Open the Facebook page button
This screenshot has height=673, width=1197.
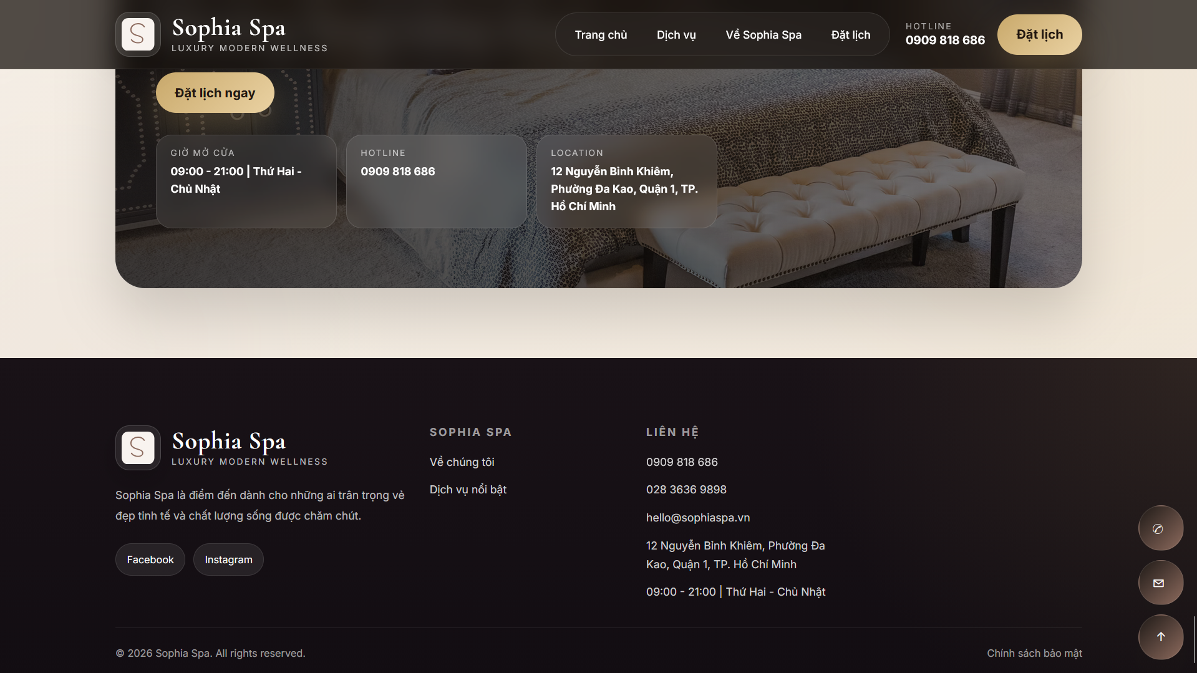pos(150,559)
